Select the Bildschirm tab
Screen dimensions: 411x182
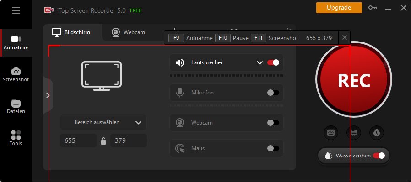click(71, 32)
